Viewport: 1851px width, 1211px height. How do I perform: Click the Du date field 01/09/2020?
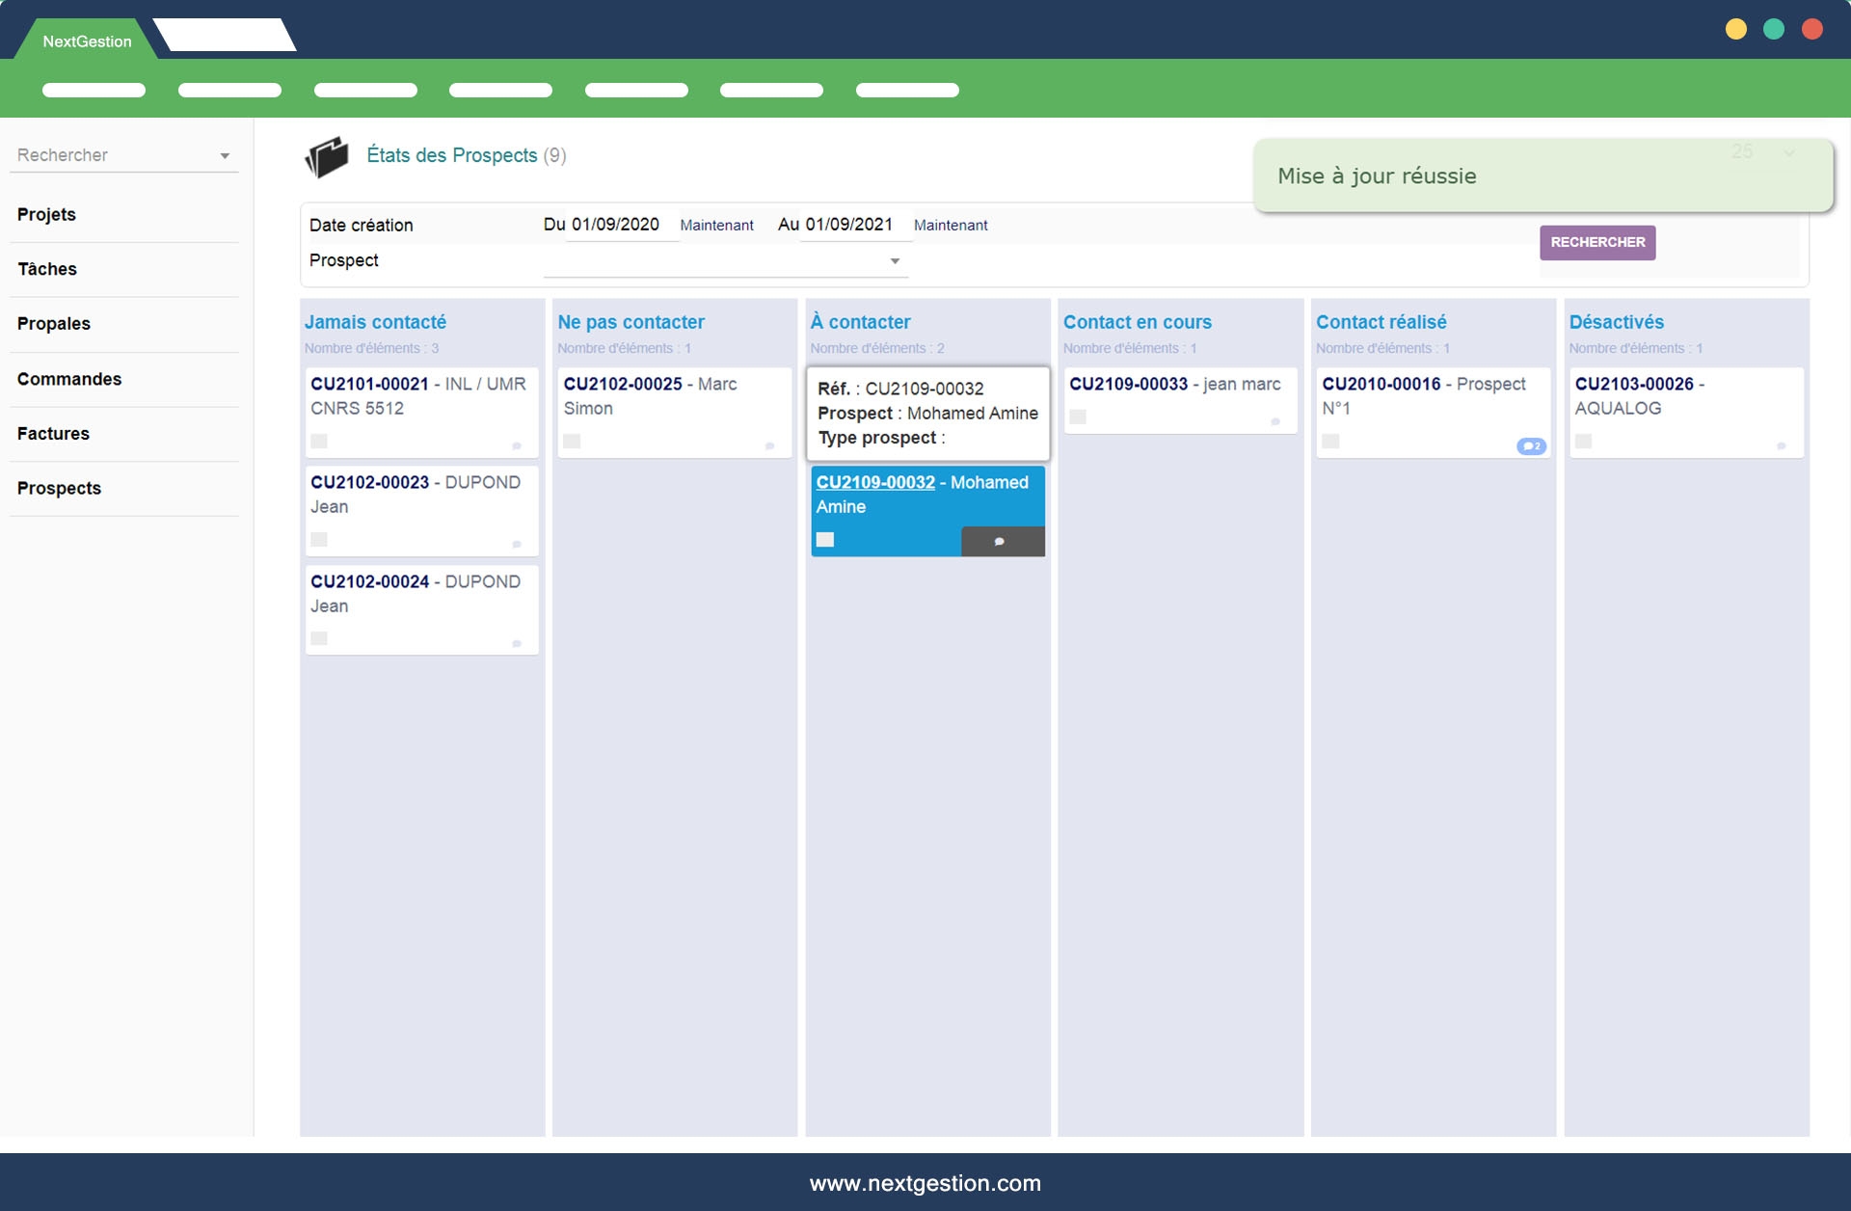coord(615,225)
